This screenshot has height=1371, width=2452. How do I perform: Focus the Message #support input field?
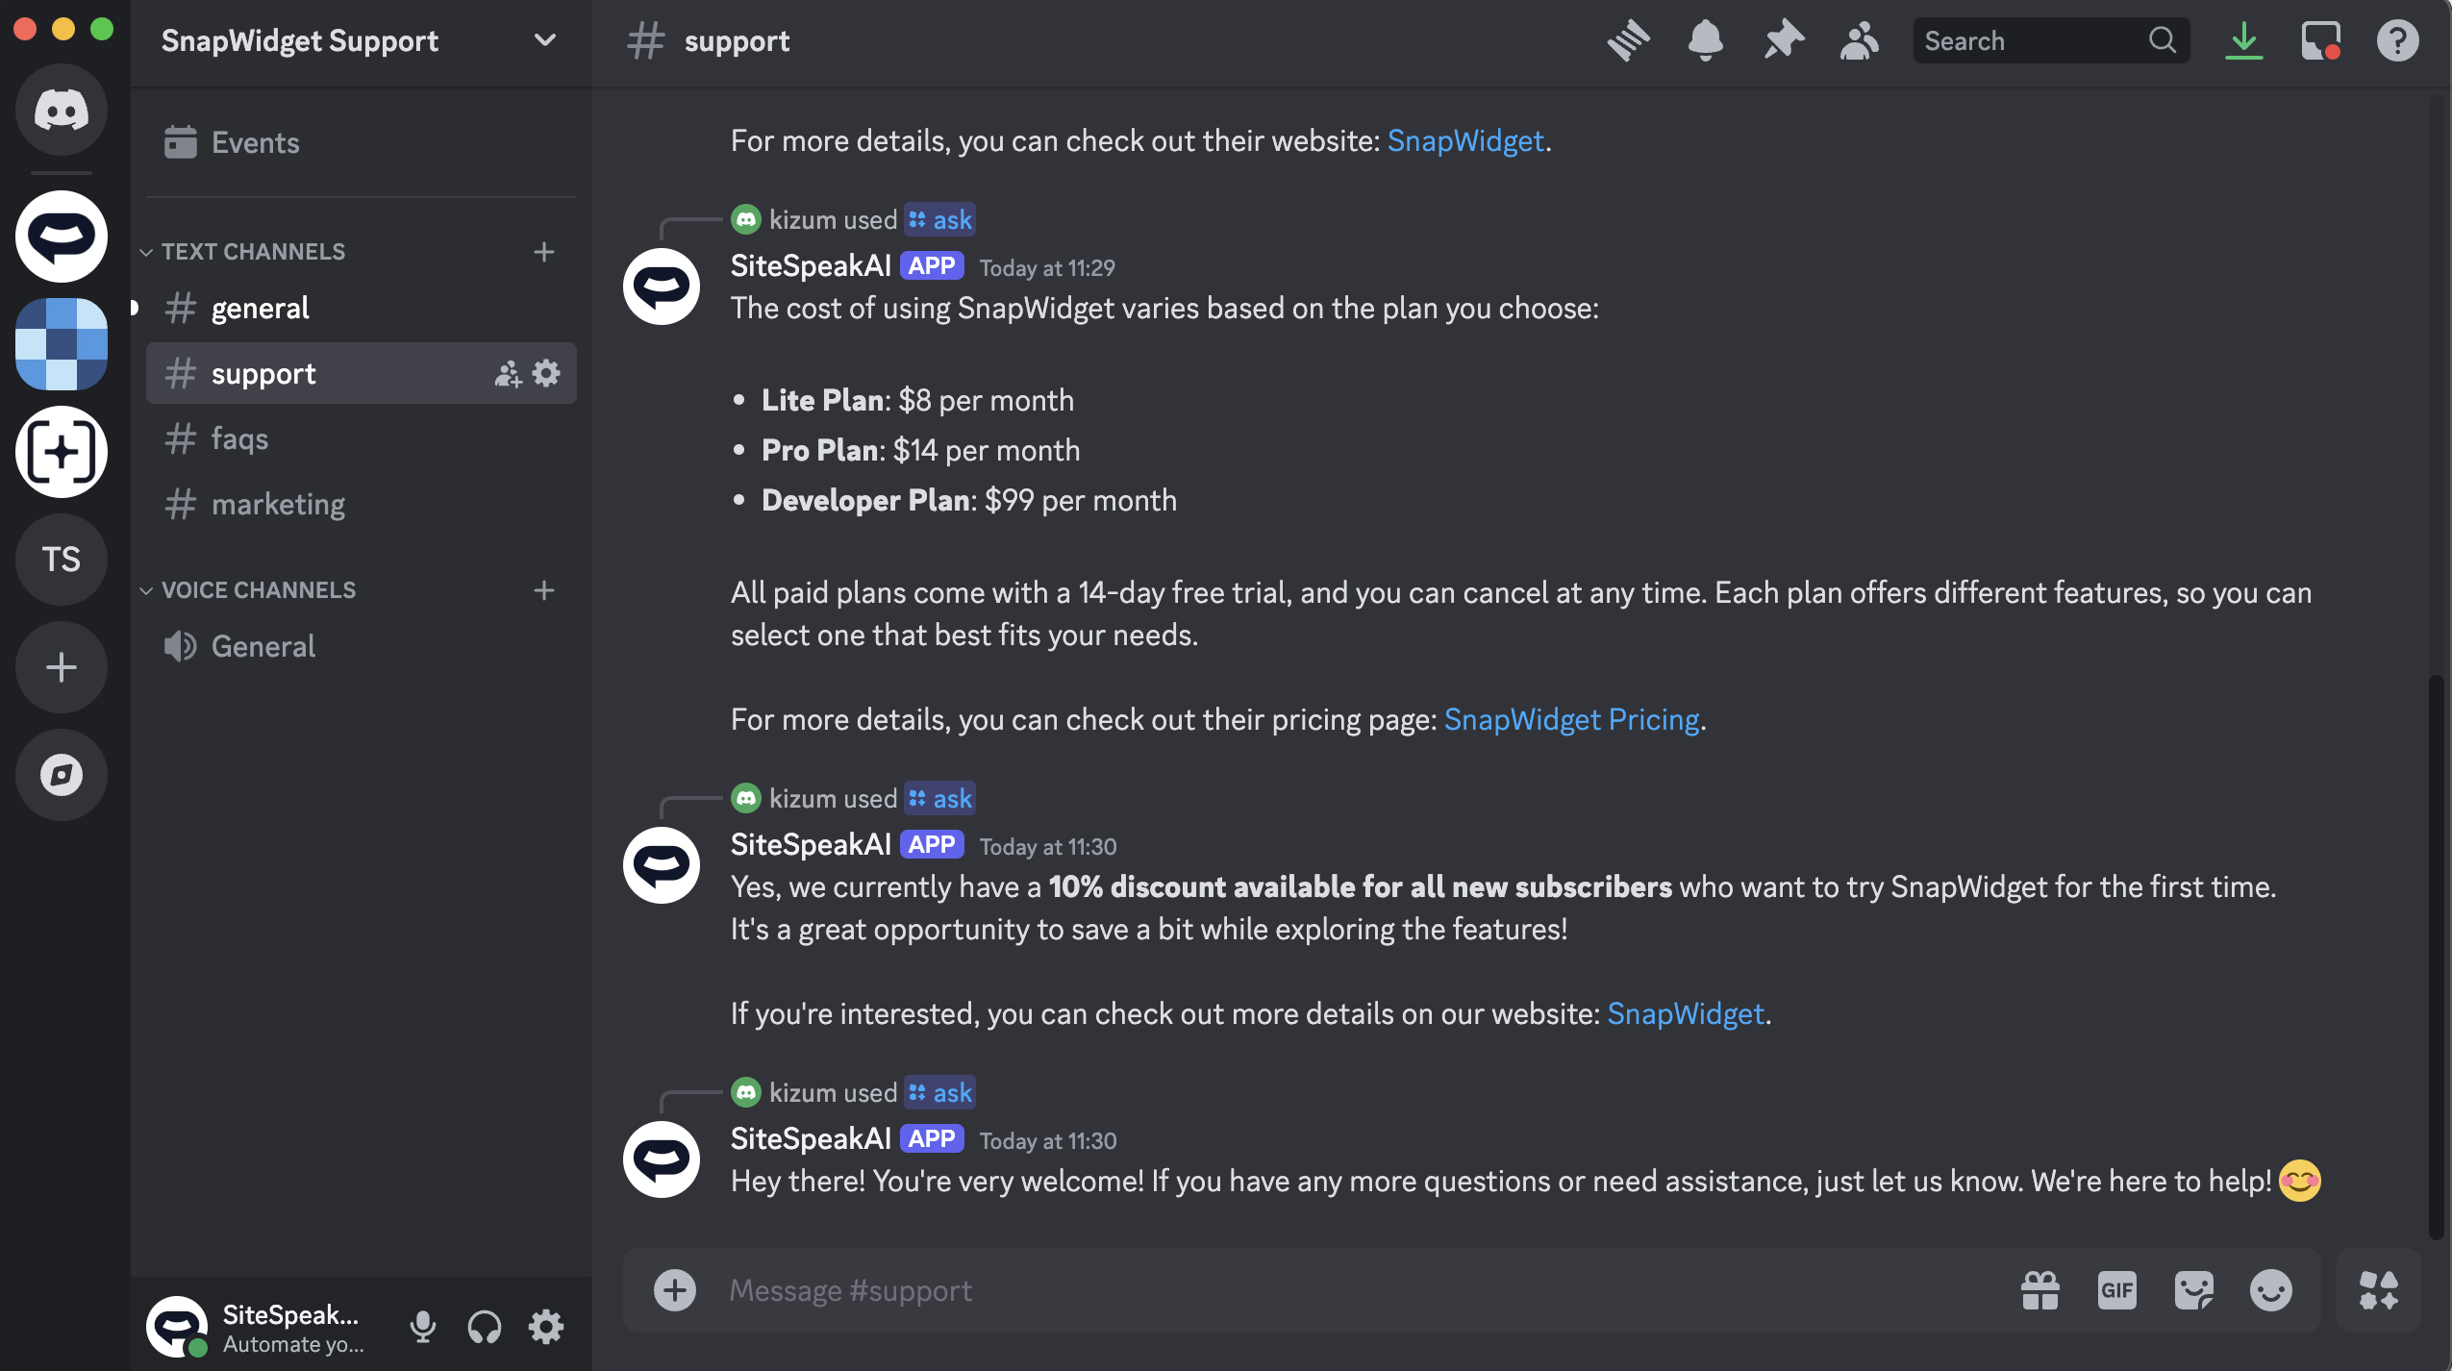click(x=1346, y=1290)
